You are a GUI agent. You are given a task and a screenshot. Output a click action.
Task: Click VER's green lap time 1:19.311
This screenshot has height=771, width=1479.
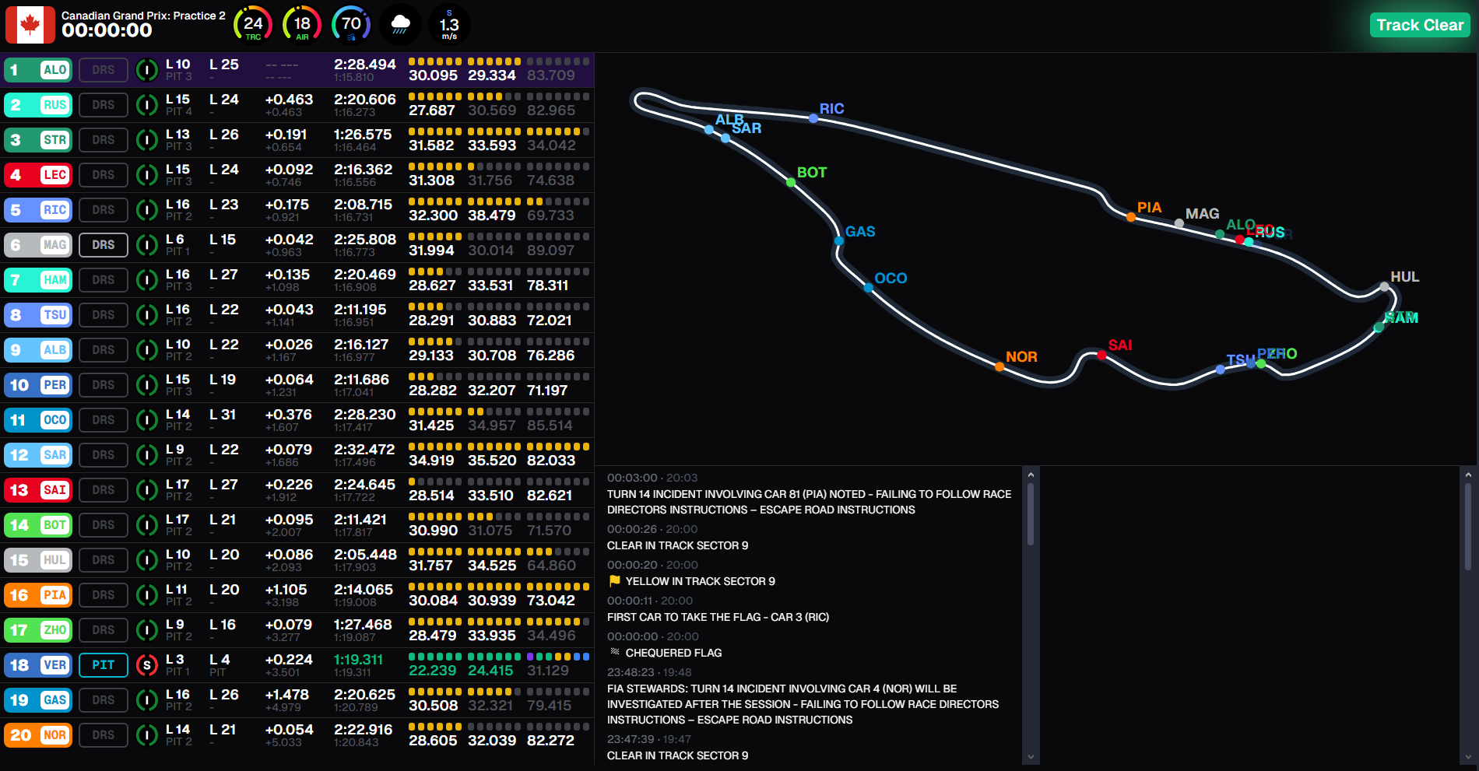358,660
